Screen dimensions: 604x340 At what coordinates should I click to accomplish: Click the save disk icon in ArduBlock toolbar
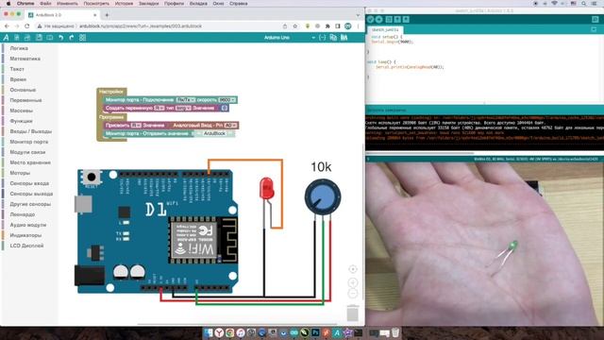click(x=39, y=38)
